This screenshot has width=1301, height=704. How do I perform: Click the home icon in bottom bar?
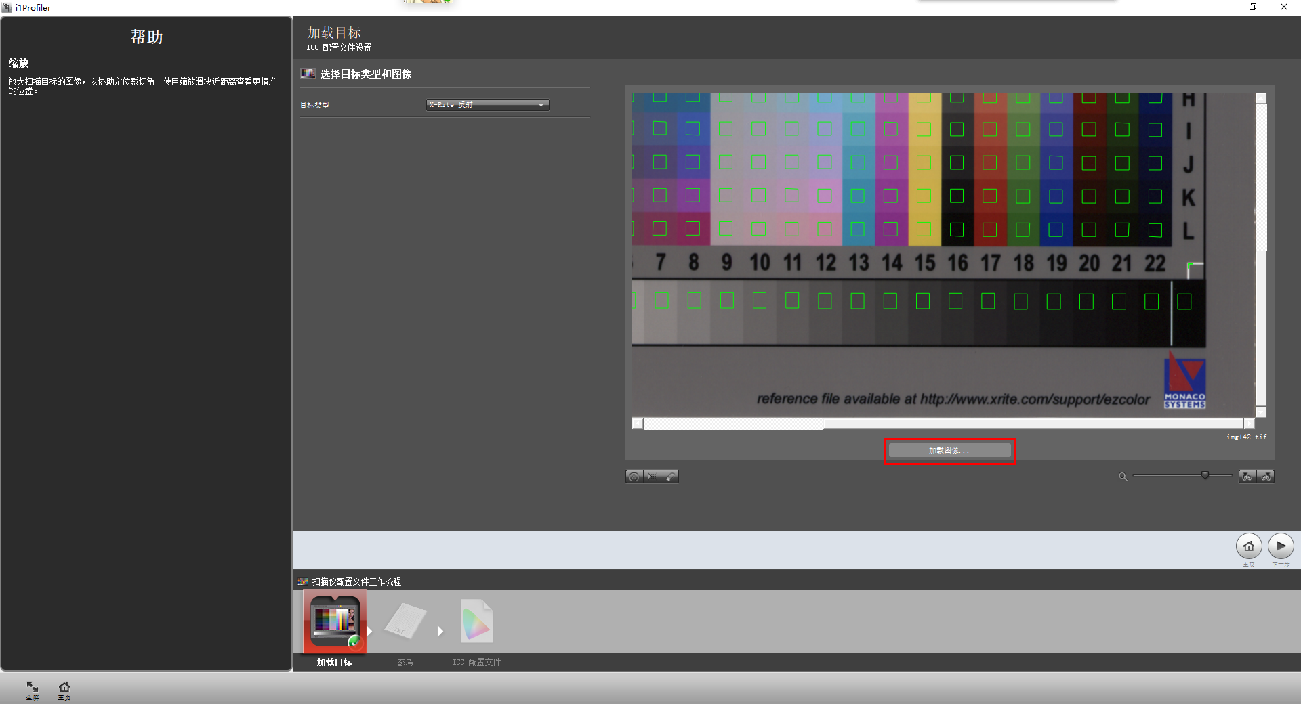pos(64,689)
